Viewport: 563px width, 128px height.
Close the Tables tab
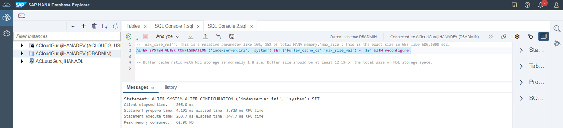[x=145, y=27]
